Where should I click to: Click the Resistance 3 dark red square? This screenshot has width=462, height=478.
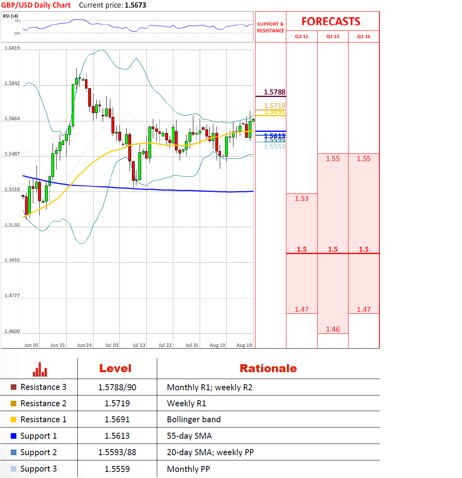pos(14,387)
